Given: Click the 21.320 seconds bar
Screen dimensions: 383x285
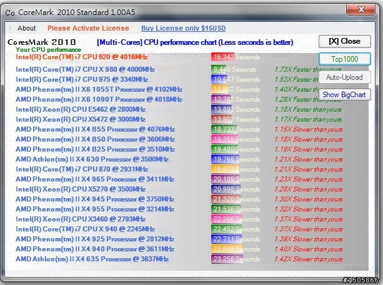Looking at the screenshot, I should [226, 200].
